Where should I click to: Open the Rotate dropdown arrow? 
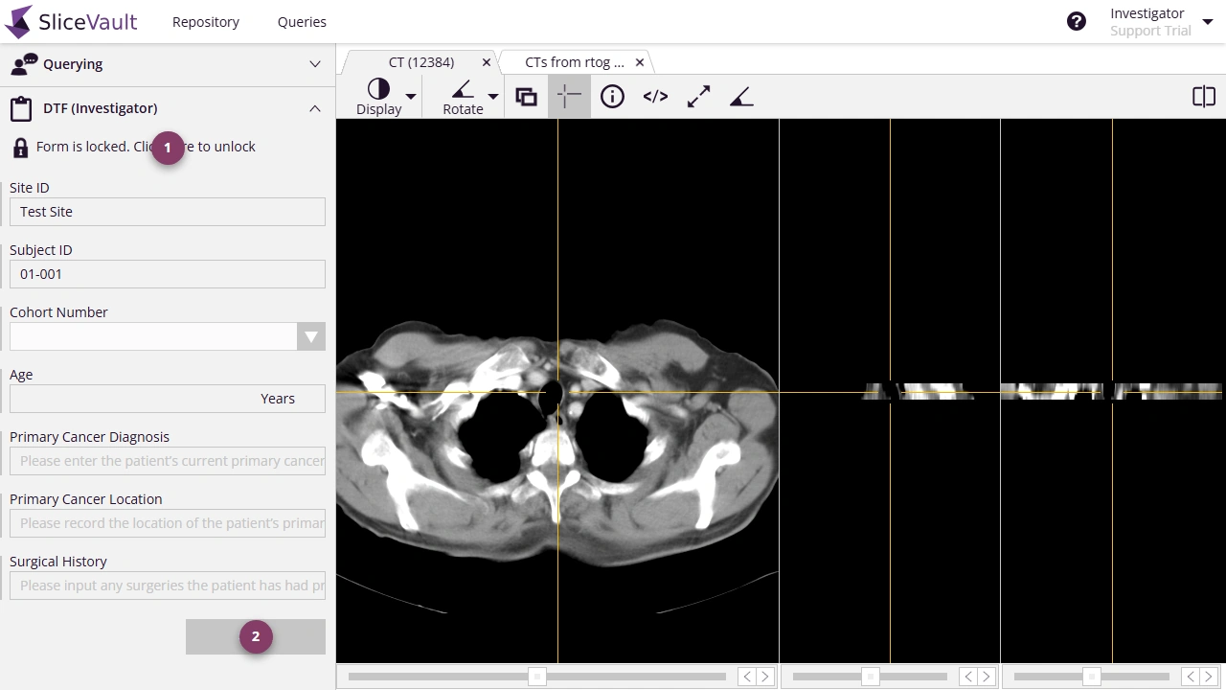tap(493, 96)
